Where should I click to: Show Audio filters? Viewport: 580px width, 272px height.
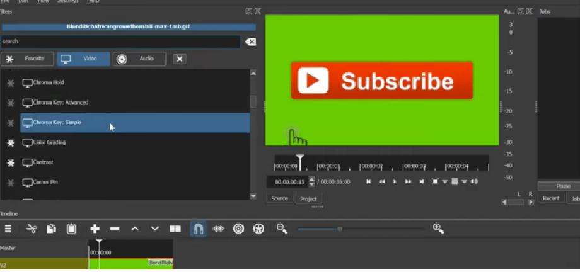click(139, 59)
